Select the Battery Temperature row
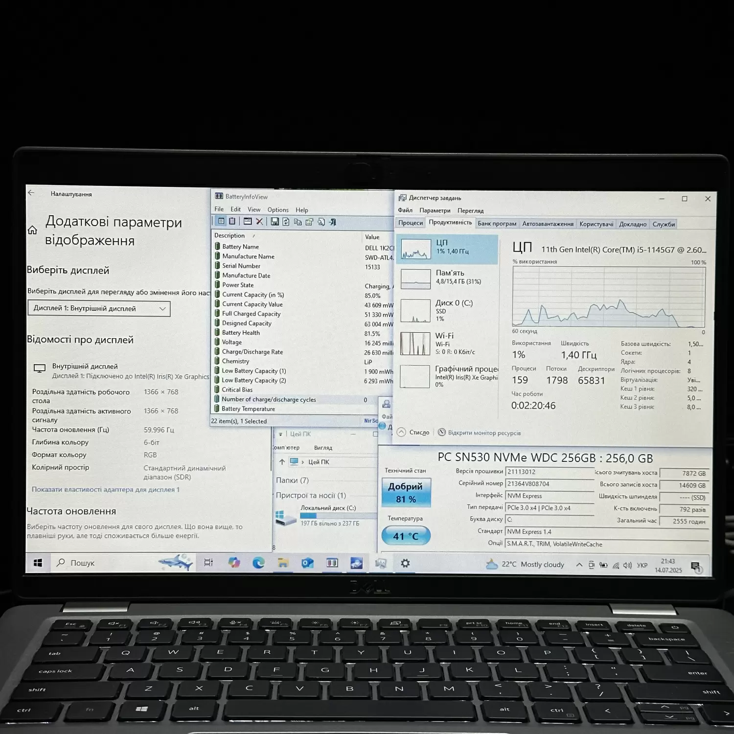 (295, 409)
